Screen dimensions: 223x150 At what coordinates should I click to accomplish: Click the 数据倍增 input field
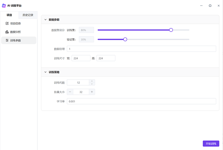142,49
